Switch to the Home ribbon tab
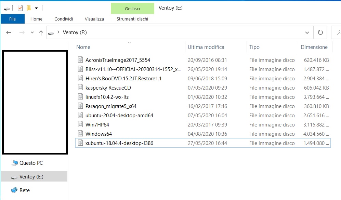 (36, 19)
